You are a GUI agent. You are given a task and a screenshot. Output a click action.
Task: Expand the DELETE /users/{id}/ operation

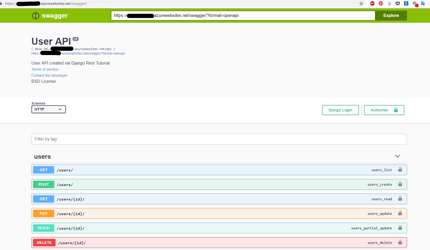(x=219, y=243)
